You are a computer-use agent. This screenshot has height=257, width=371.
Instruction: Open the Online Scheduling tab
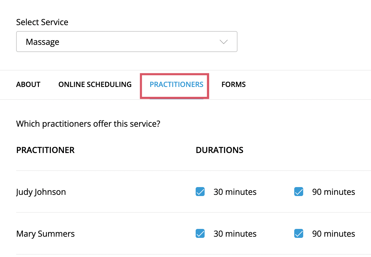pyautogui.click(x=95, y=85)
